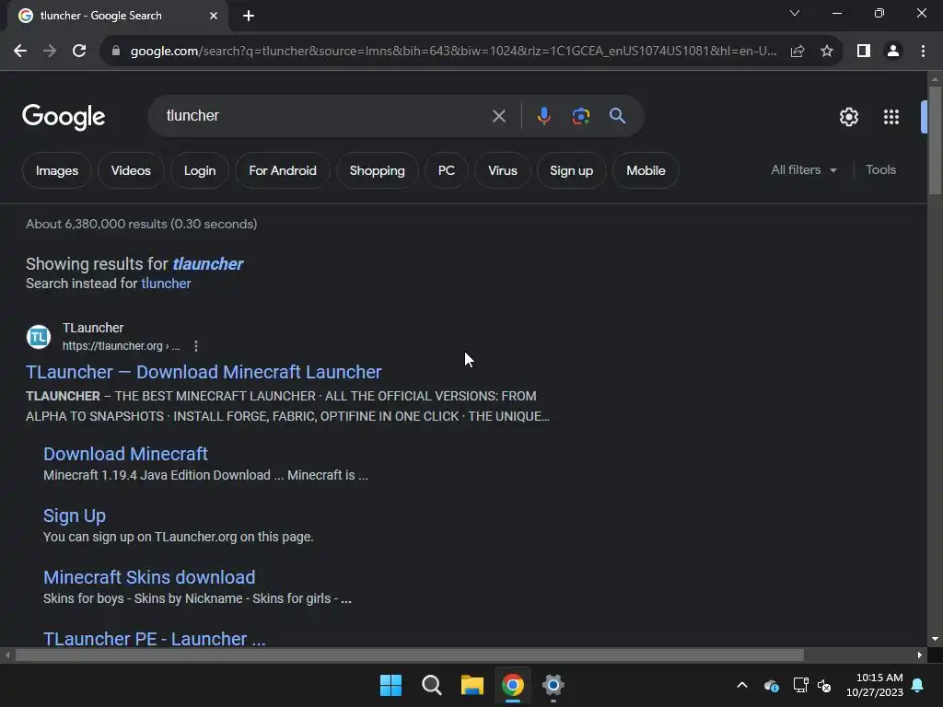
Task: Open Settings app from taskbar
Action: pyautogui.click(x=553, y=685)
